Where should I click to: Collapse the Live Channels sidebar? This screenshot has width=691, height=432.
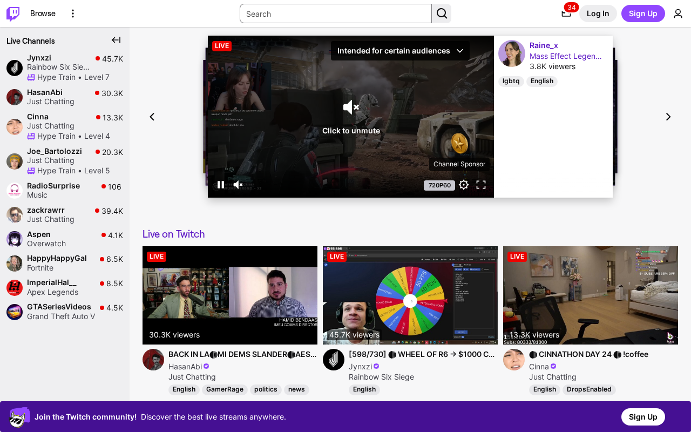(x=116, y=40)
